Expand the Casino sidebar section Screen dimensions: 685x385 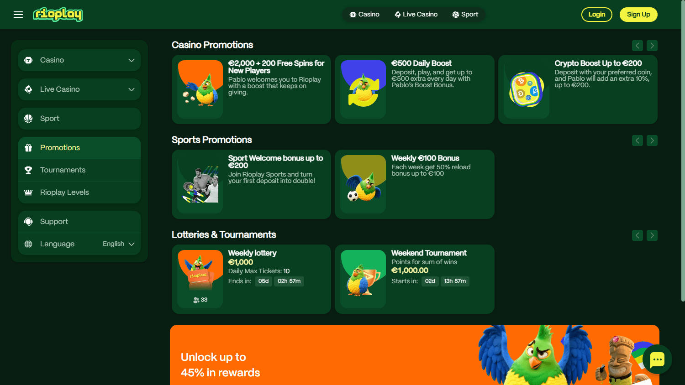[79, 60]
